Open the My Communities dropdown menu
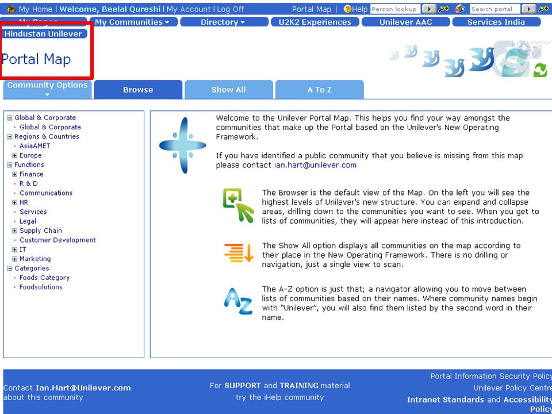552x414 pixels. 132,22
